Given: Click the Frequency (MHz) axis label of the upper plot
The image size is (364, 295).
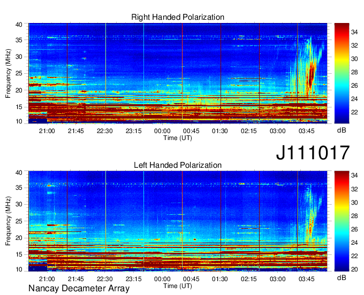Looking at the screenshot, I should tap(8, 73).
